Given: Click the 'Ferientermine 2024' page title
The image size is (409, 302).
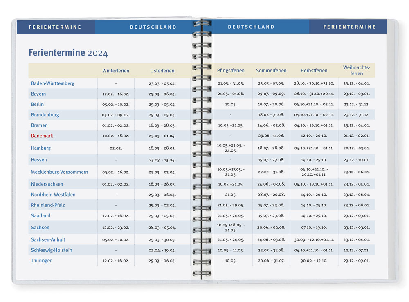Looking at the screenshot, I should [68, 53].
